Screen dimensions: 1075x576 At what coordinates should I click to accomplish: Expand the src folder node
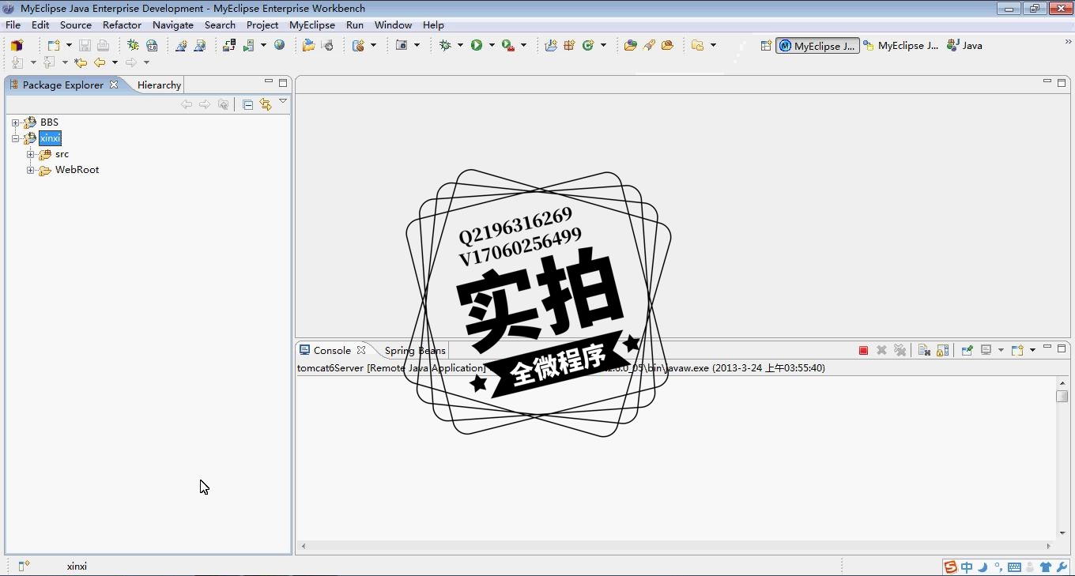point(30,154)
